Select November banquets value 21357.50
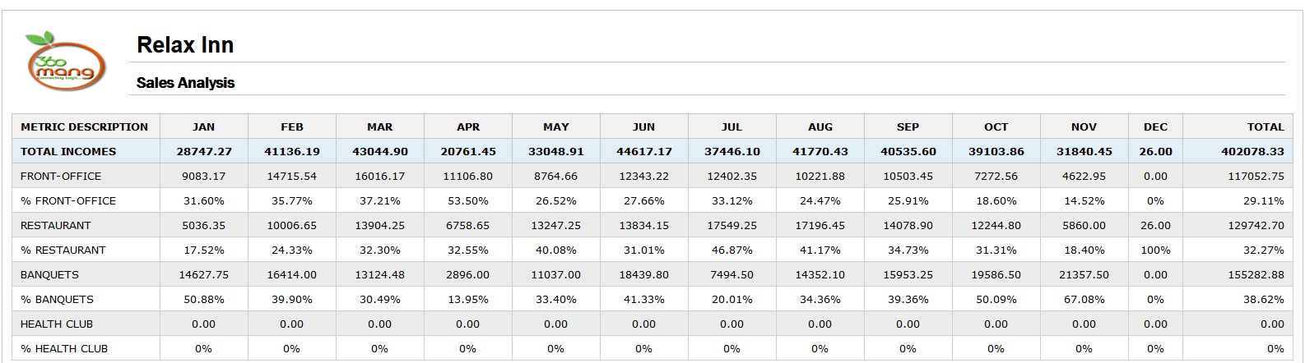 [1084, 274]
